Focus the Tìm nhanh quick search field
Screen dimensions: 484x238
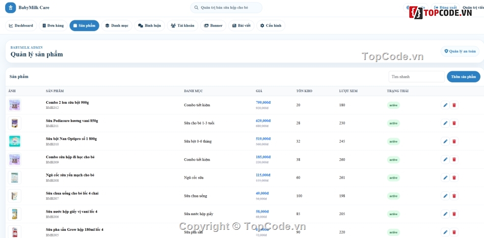tap(417, 77)
